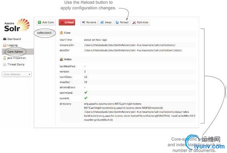
Task: Click the Add Core button
Action: [x=46, y=22]
